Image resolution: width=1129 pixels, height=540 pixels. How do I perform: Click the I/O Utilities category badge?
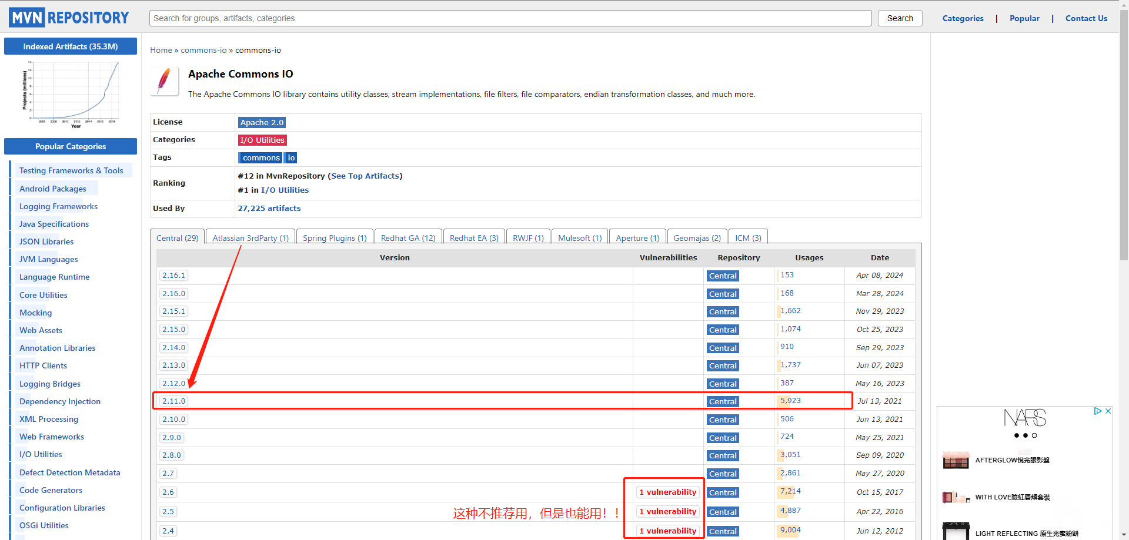tap(262, 140)
